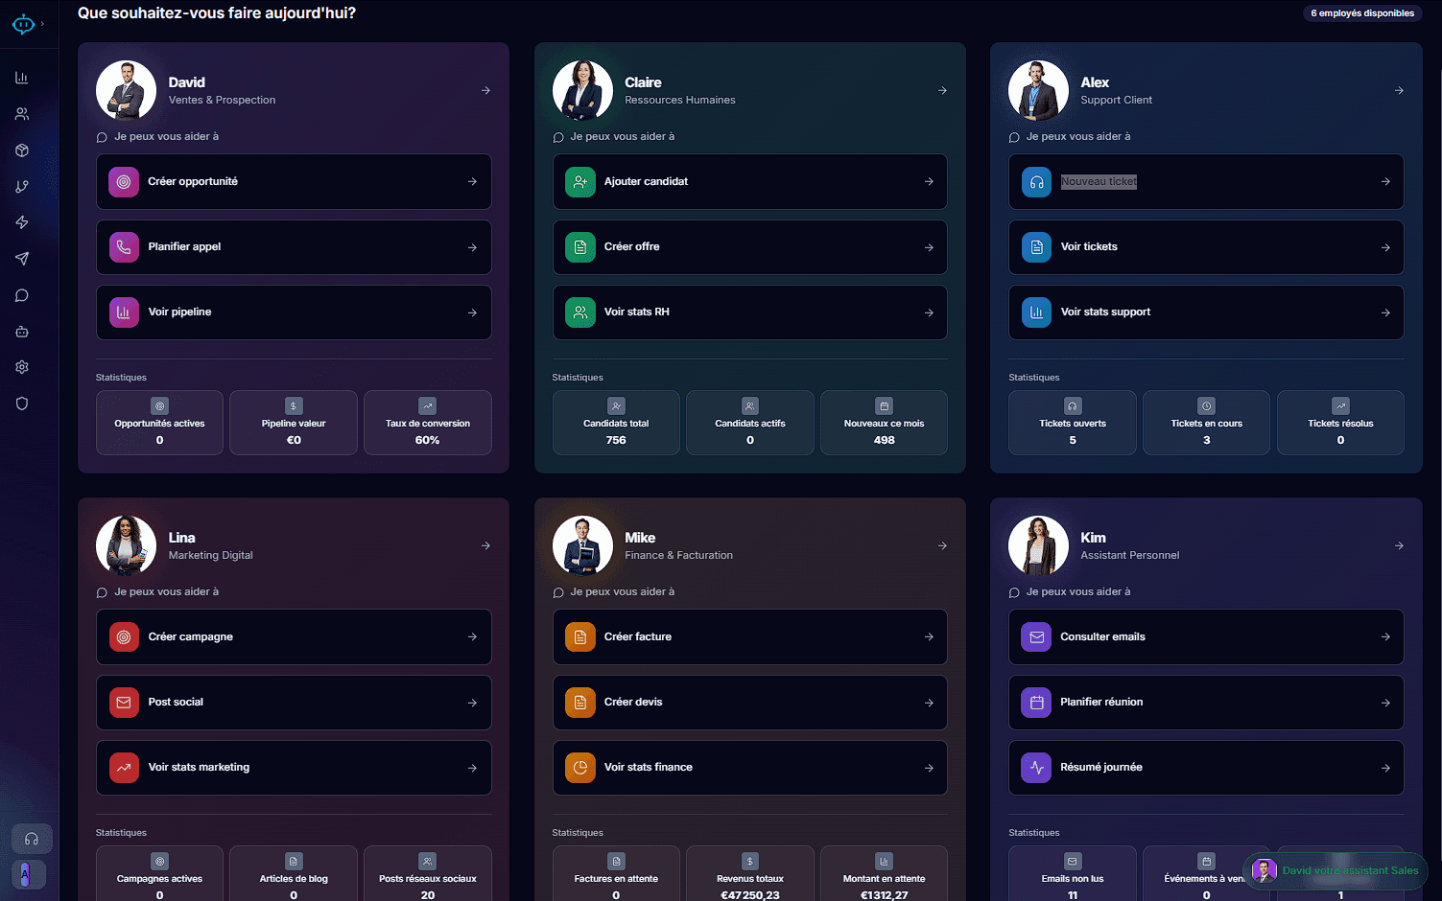
Task: Open "Voir stats marketing" under Lina
Action: point(293,767)
